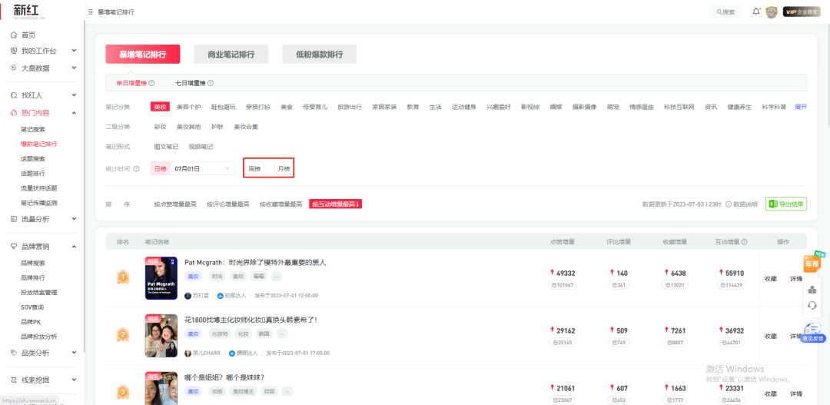Click the headset customer service icon
The image size is (830, 405).
812,305
